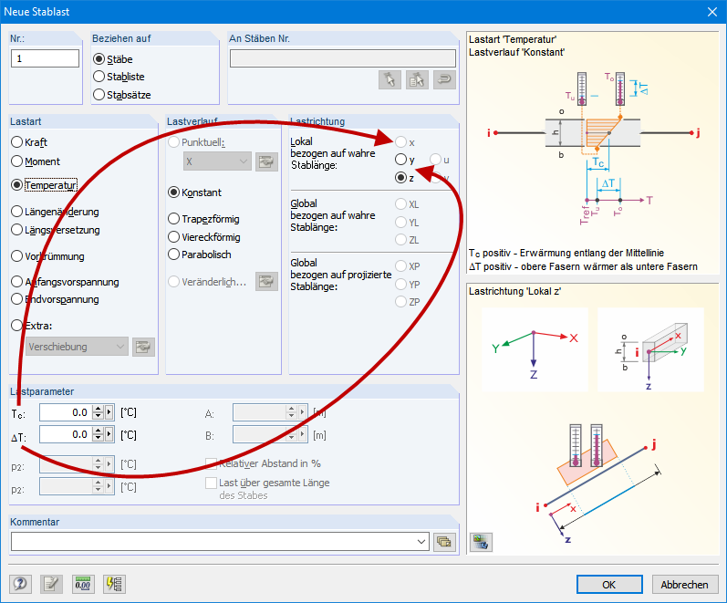The width and height of the screenshot is (727, 603).
Task: Open the Verschiebung dropdown
Action: point(77,347)
